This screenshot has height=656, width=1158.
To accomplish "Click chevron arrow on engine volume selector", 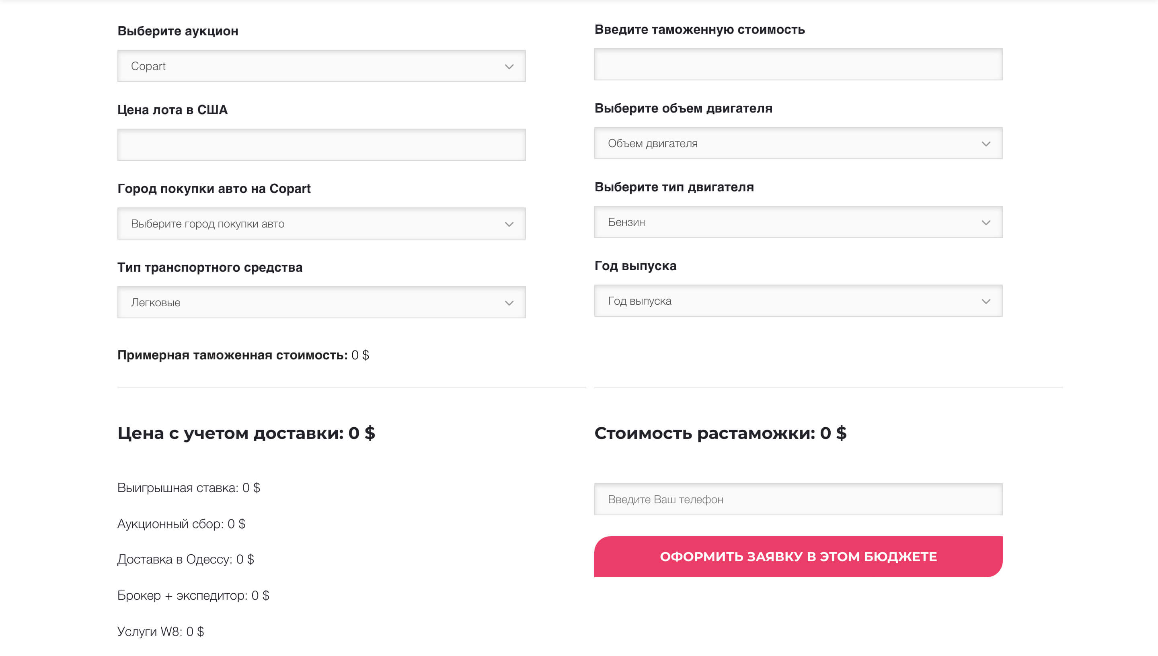I will [986, 144].
